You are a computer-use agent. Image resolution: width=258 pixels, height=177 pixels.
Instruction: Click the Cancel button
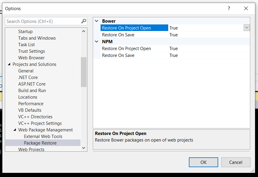tap(236, 162)
